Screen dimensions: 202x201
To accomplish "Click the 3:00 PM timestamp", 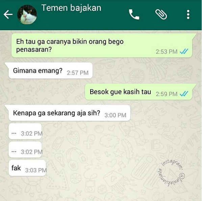I will [x=115, y=115].
